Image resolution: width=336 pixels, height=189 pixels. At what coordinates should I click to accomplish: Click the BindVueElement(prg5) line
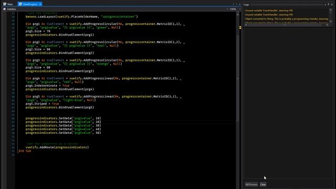point(59,107)
